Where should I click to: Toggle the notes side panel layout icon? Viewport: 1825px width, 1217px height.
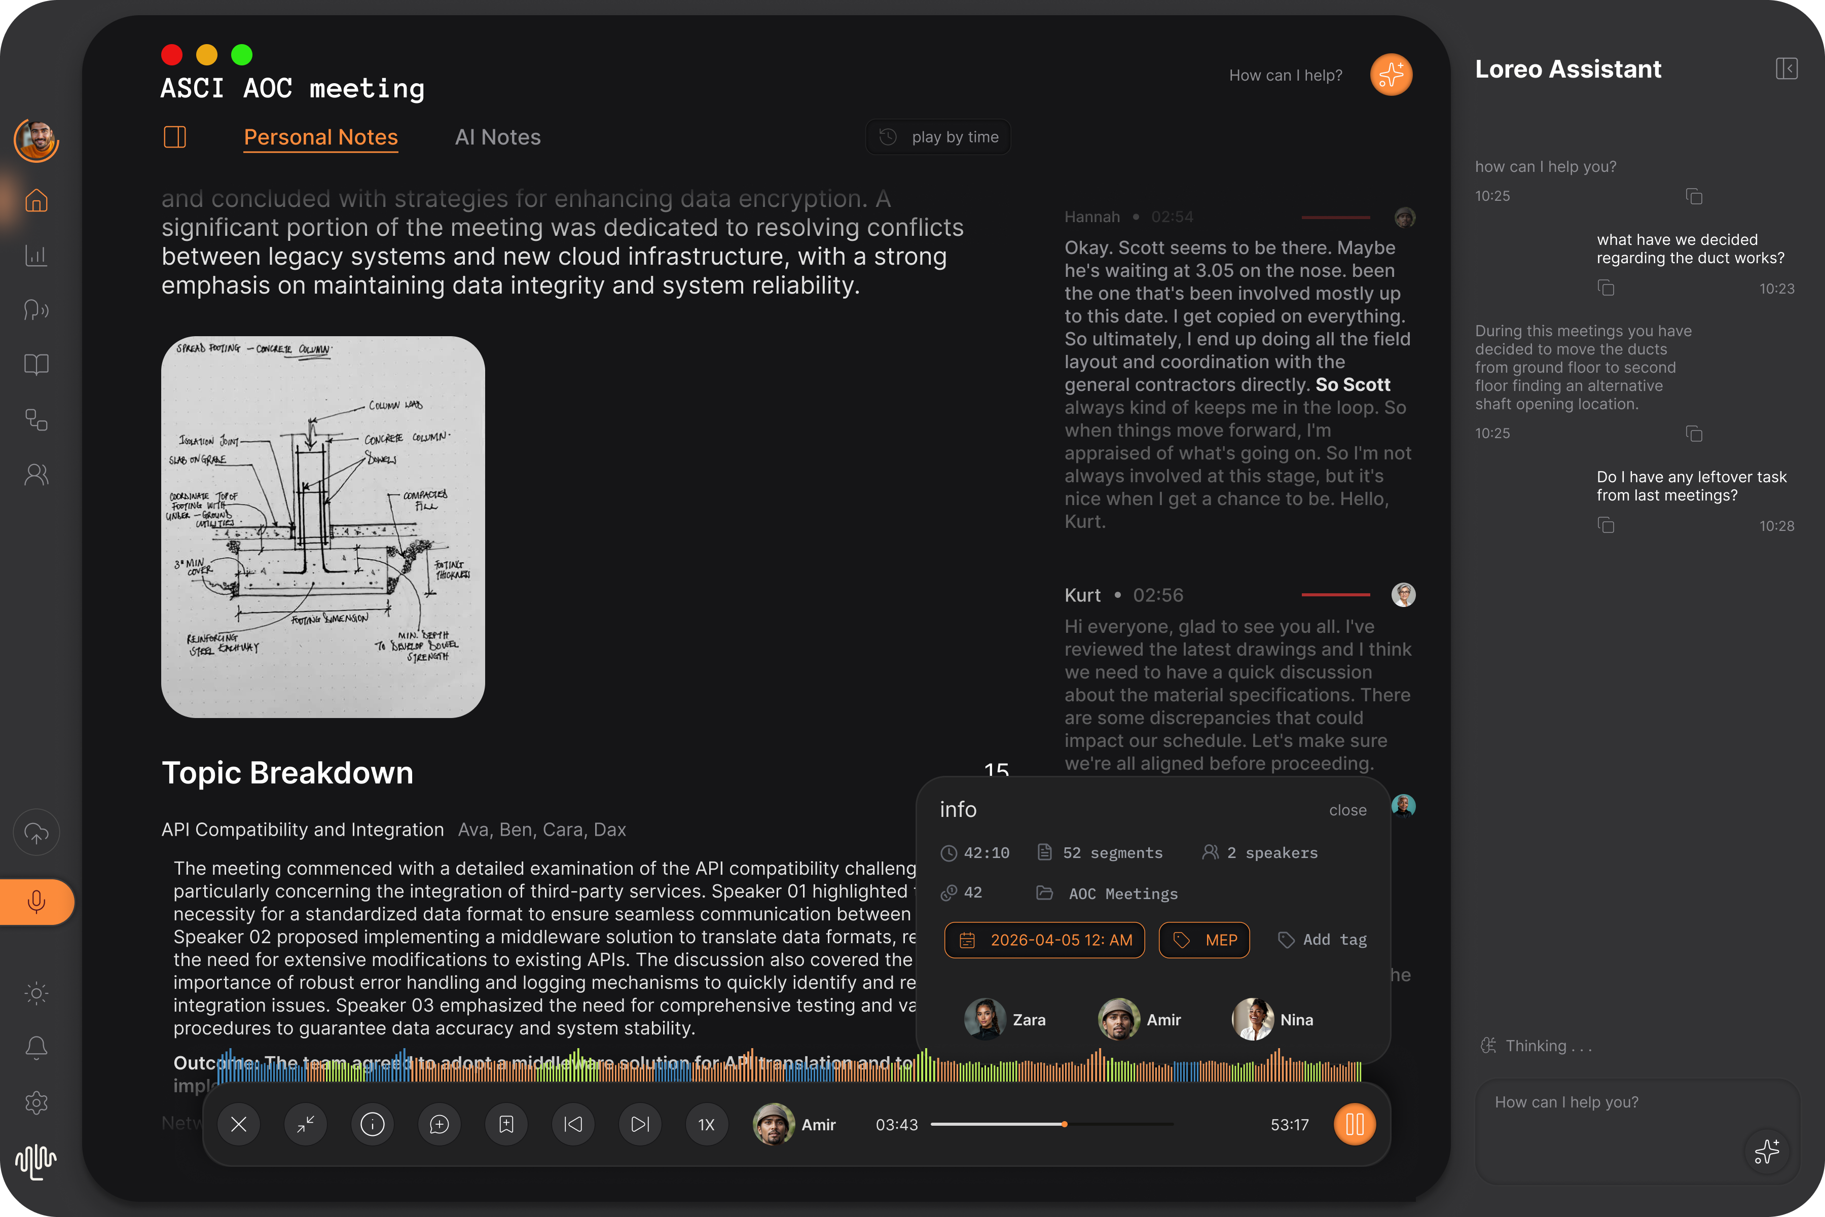tap(175, 137)
